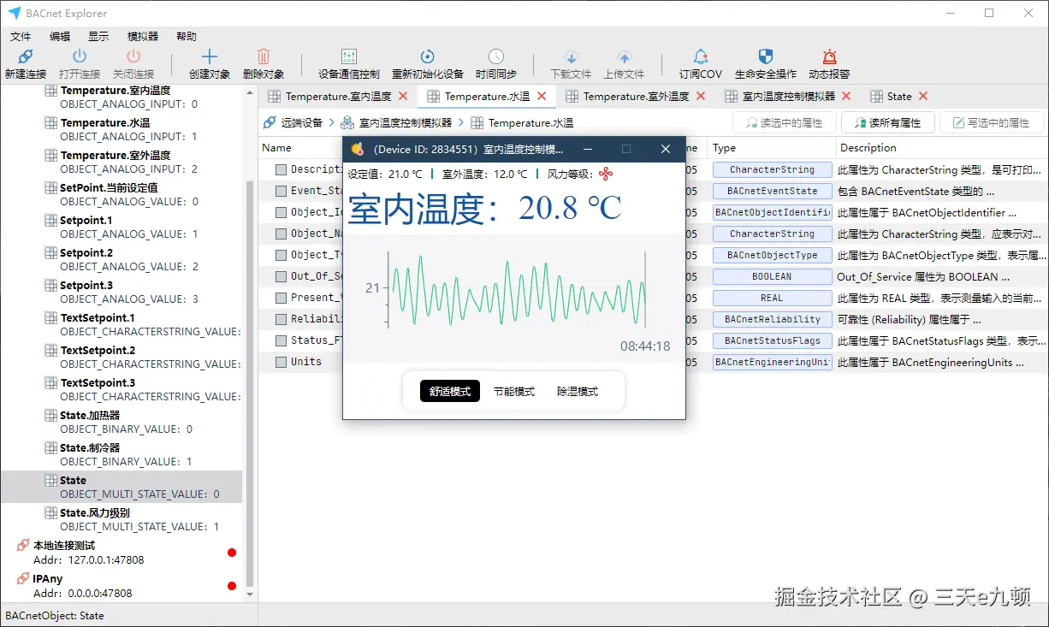Image resolution: width=1049 pixels, height=627 pixels.
Task: Click the tree scrollbar up arrow
Action: point(250,92)
